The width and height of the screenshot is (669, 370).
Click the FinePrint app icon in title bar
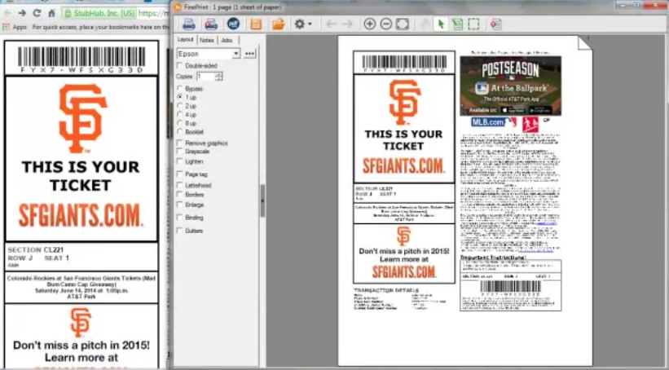coord(177,7)
